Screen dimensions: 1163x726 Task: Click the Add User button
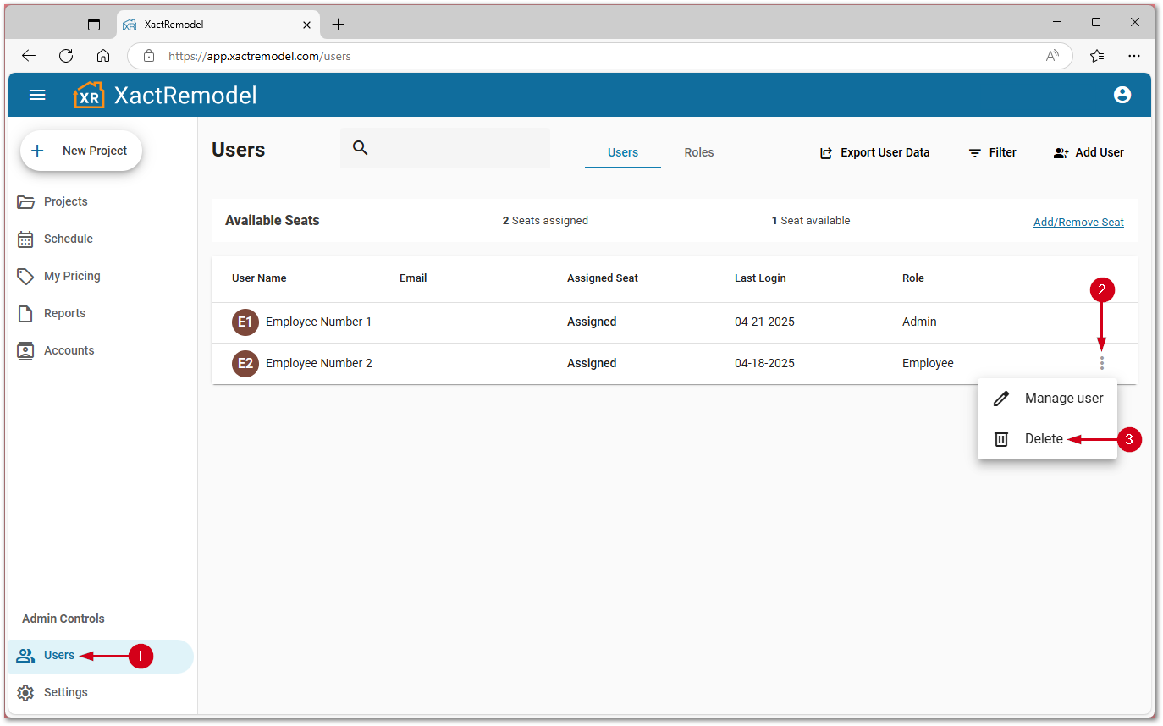pos(1089,153)
